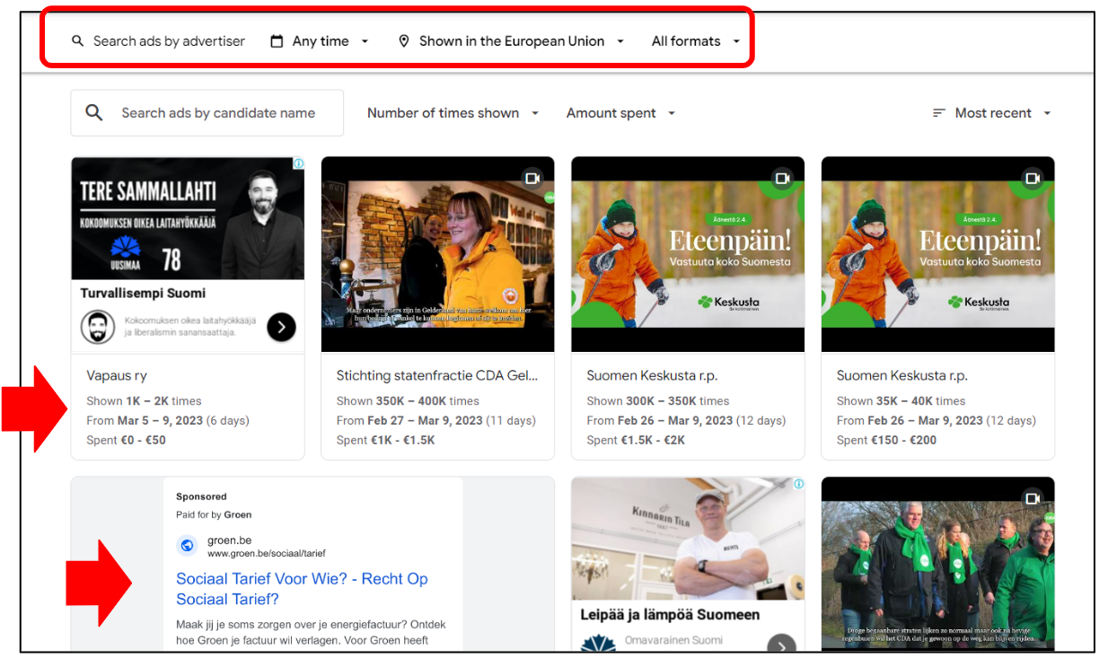Click the magnifier icon in the candidate name search bar
The height and width of the screenshot is (667, 1099).
(x=94, y=112)
